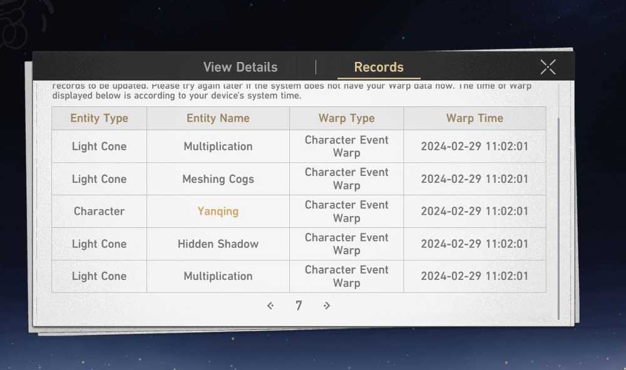The width and height of the screenshot is (626, 370).
Task: Go to the previous records page arrow
Action: (270, 306)
